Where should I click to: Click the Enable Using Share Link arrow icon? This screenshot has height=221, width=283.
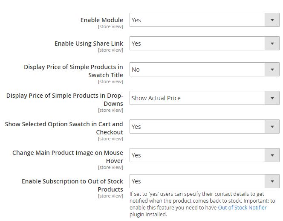tap(272, 44)
